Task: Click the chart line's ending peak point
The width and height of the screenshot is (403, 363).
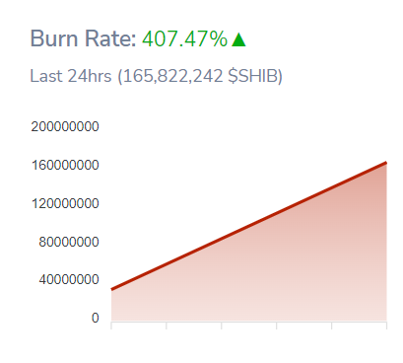Action: tap(386, 163)
